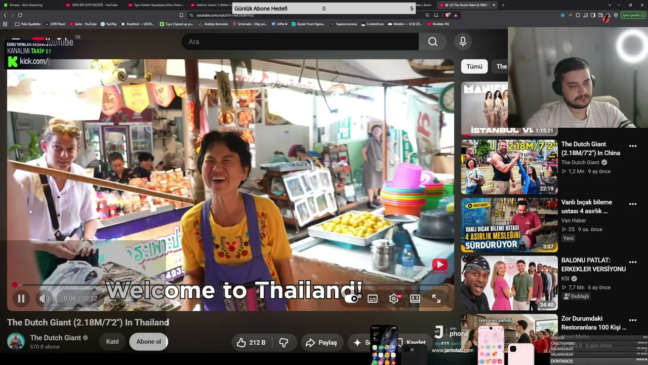Expand the tab search chevron
Image resolution: width=648 pixels, height=365 pixels.
pyautogui.click(x=609, y=5)
